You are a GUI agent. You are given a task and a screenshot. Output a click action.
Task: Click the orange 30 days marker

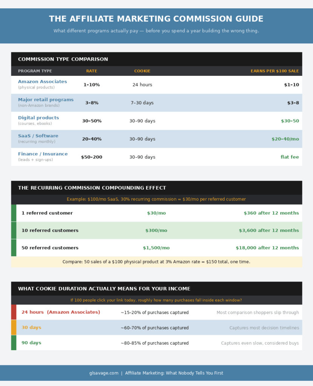tap(14, 328)
